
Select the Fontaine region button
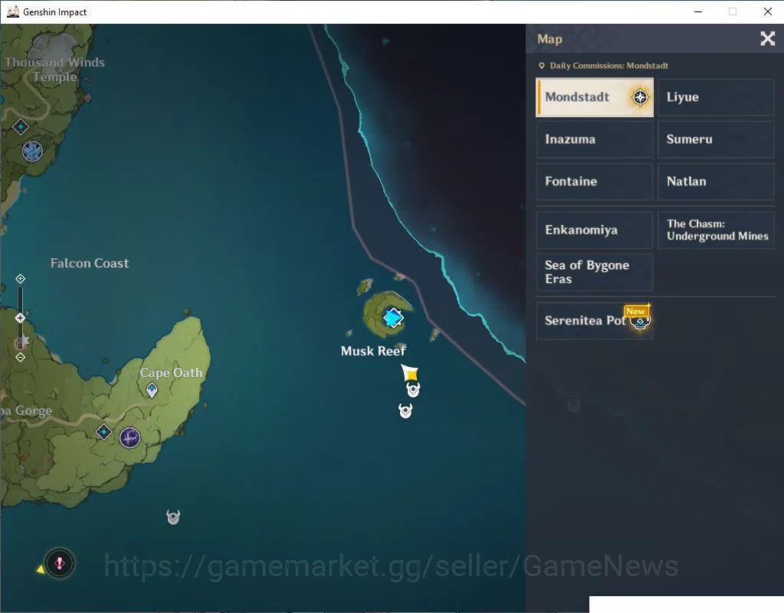(595, 182)
